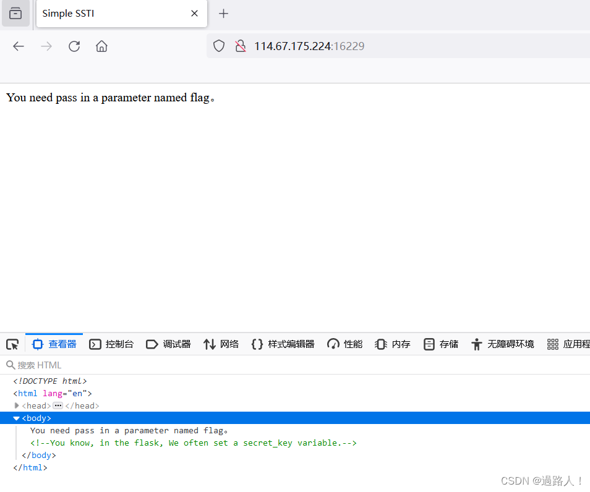Viewport: 590px width, 492px height.
Task: Open the tracking protection shield panel
Action: click(x=218, y=46)
